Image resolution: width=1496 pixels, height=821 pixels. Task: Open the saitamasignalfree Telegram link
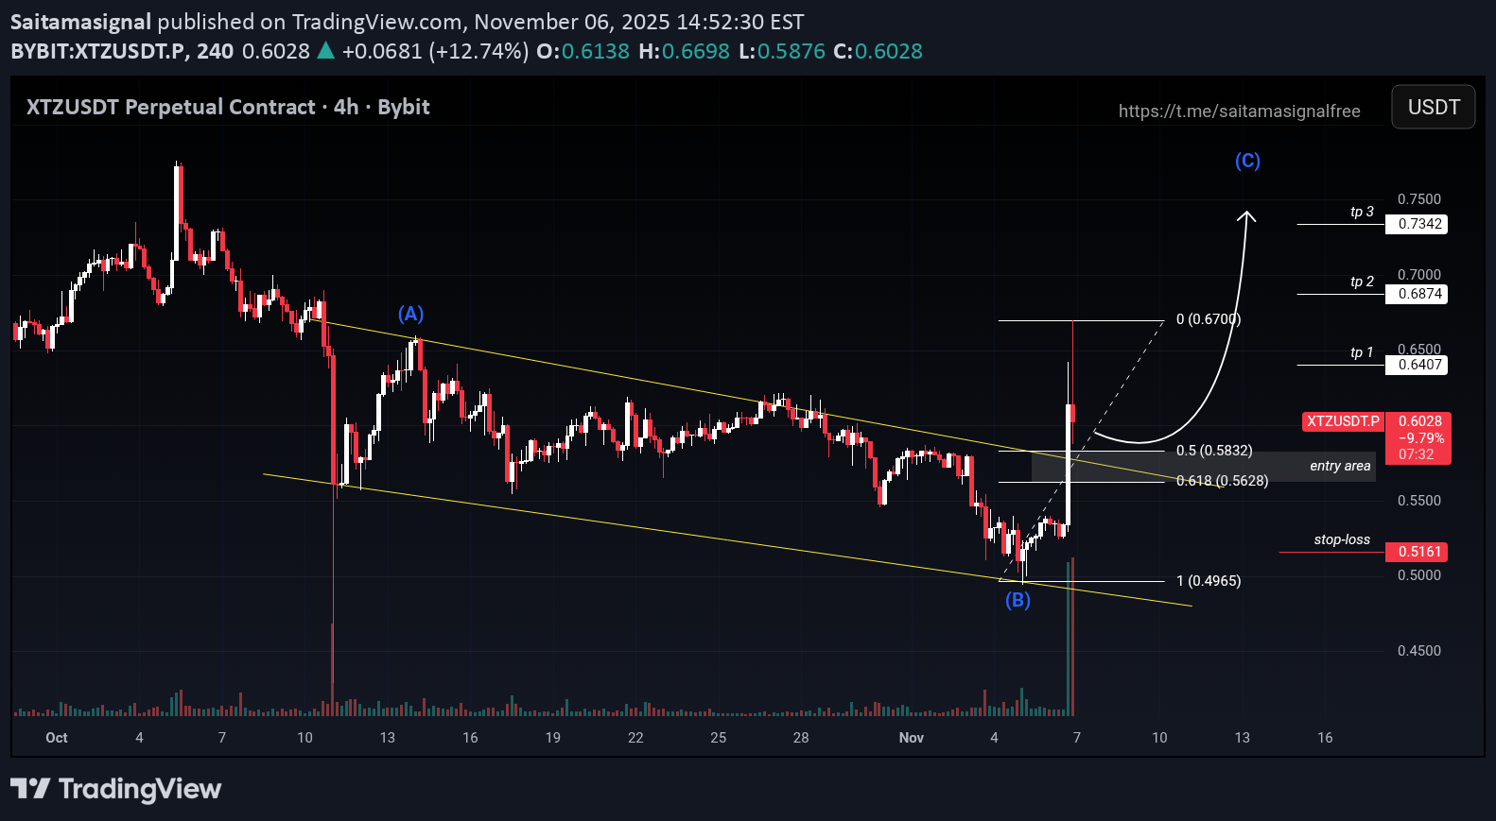[1239, 111]
